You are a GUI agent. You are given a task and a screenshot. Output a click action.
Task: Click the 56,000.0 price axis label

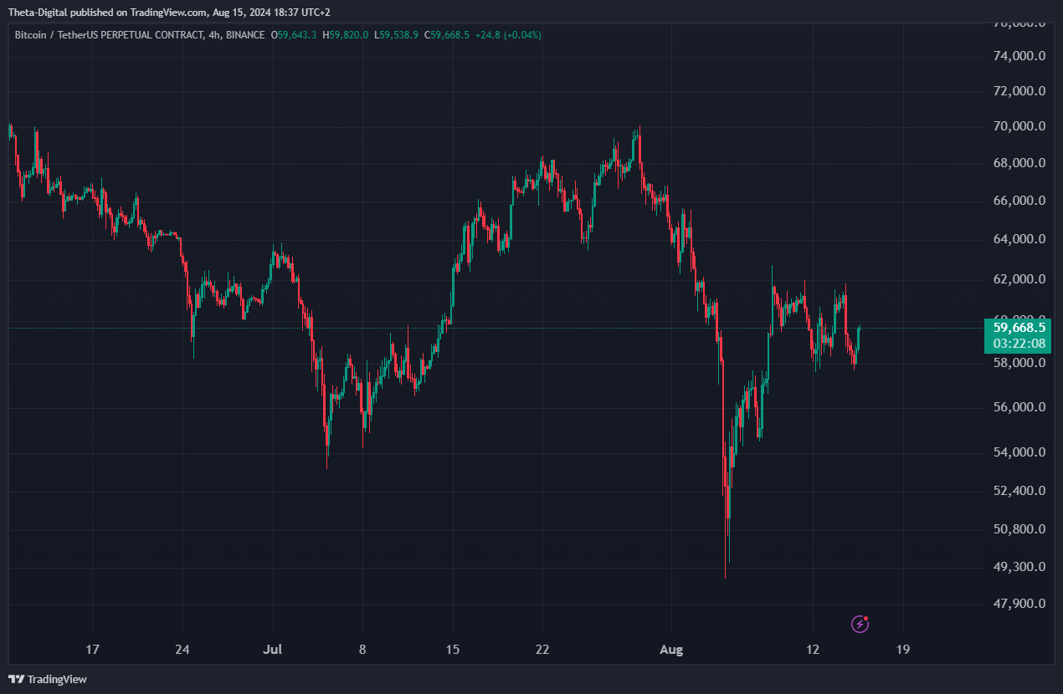tap(1018, 407)
